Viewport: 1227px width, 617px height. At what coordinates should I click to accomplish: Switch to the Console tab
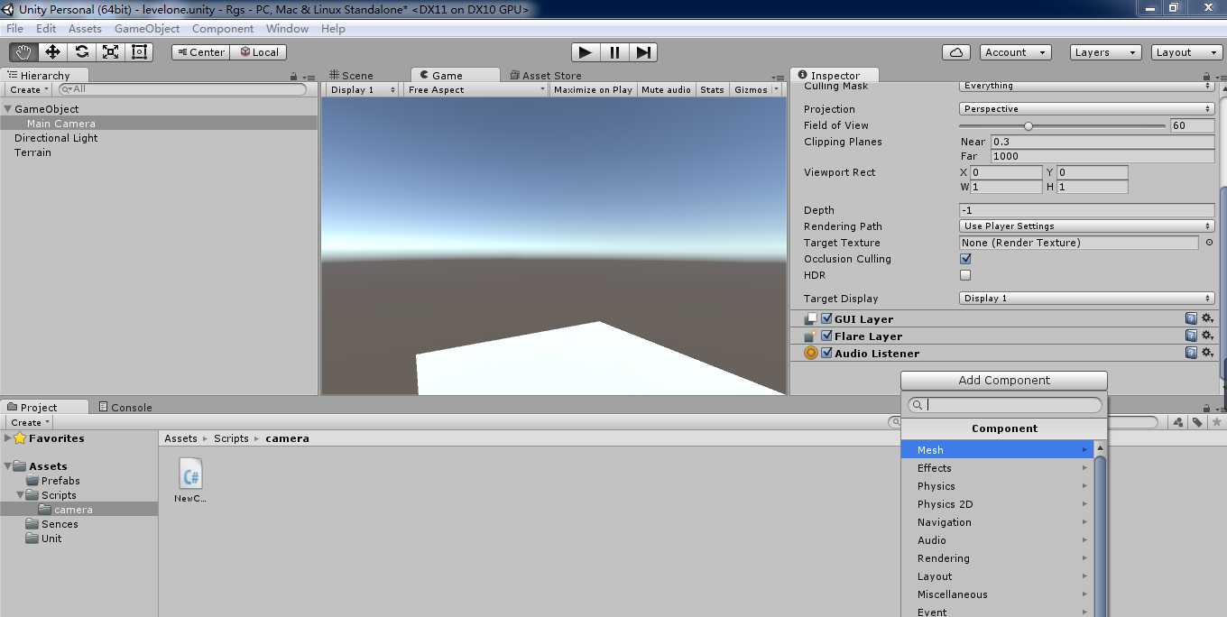(x=125, y=408)
